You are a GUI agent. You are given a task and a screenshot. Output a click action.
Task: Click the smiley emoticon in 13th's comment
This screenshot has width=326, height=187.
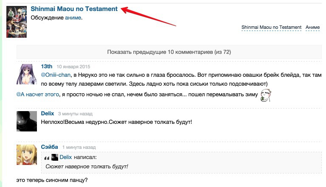pos(265,95)
